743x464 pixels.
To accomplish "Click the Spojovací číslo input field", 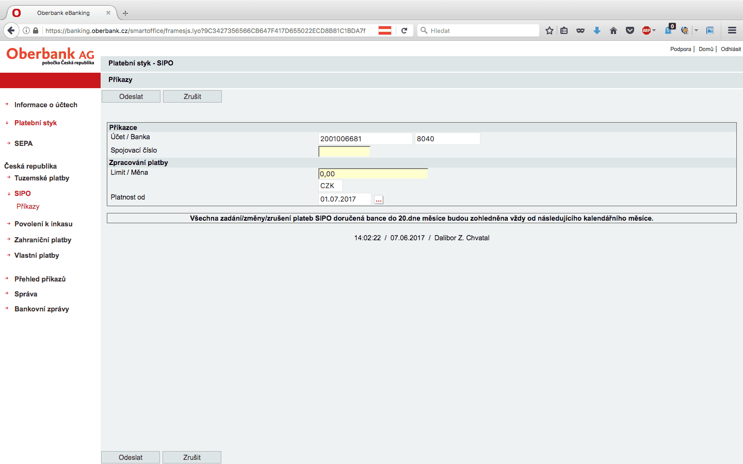I will [x=344, y=152].
